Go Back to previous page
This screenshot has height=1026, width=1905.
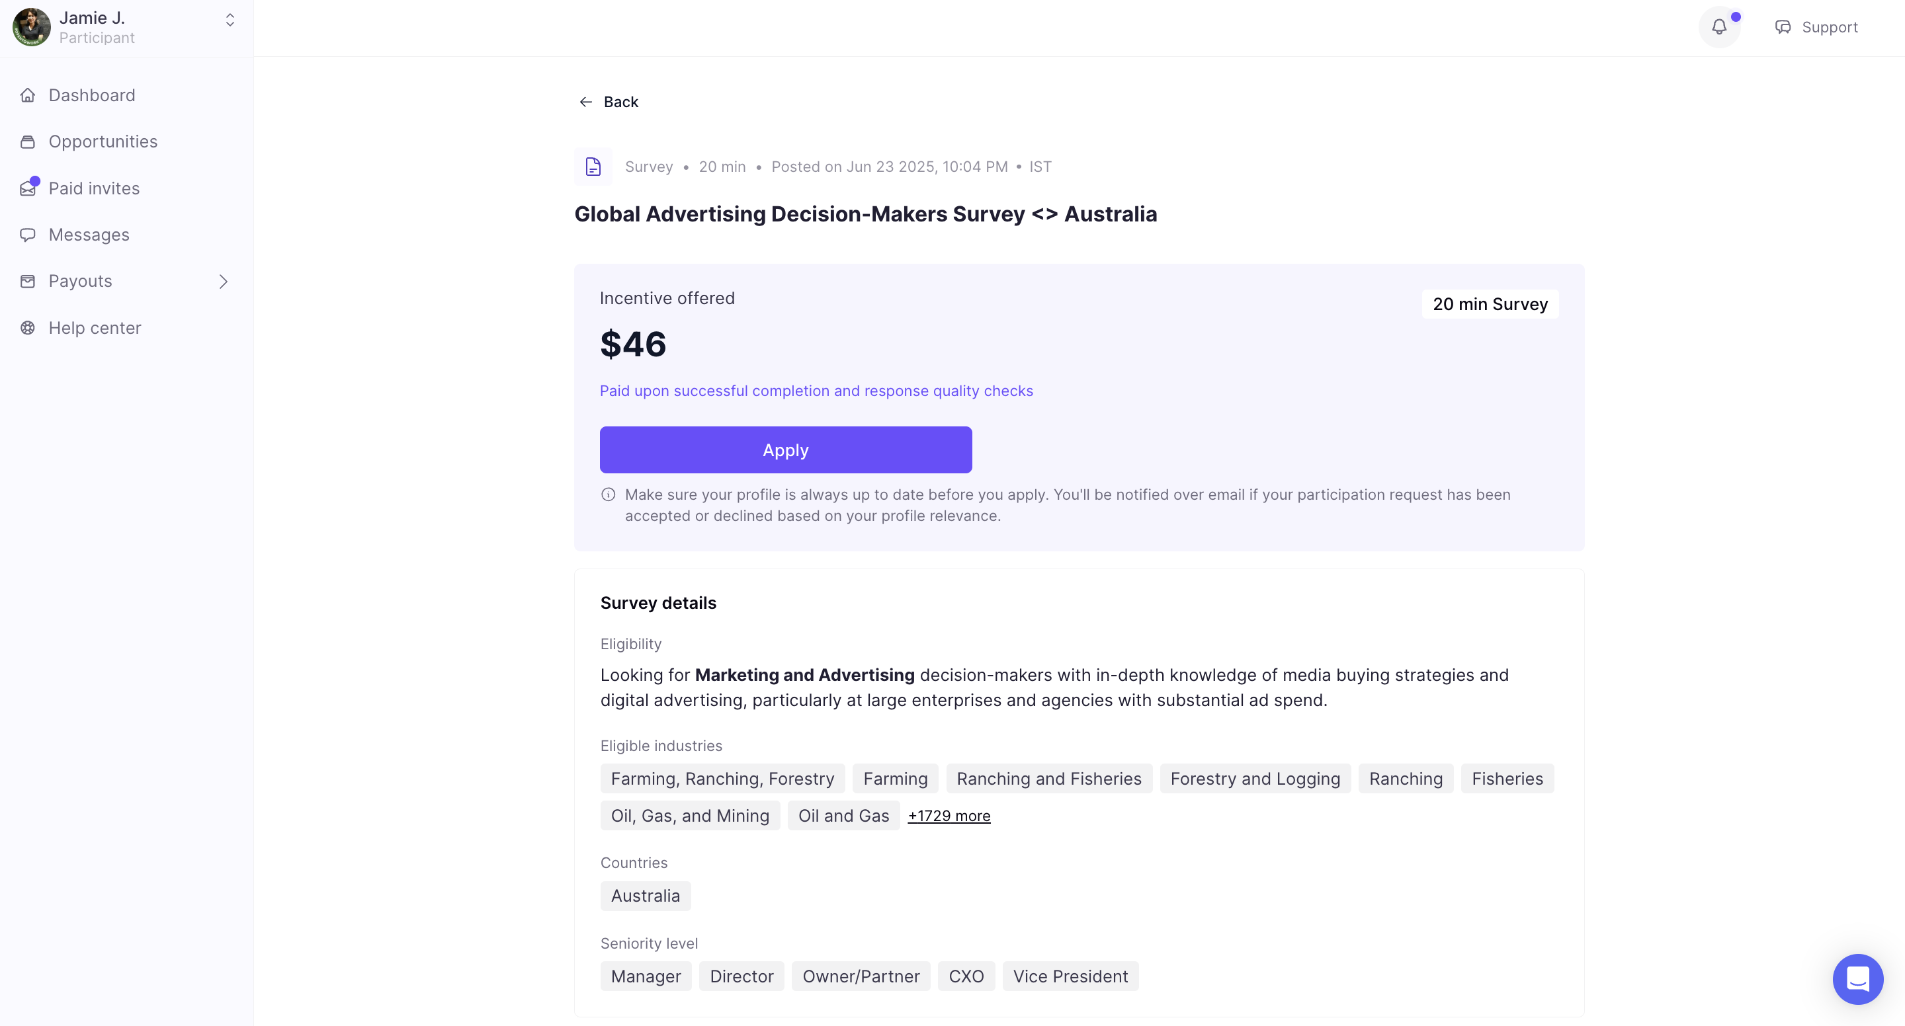pos(609,102)
